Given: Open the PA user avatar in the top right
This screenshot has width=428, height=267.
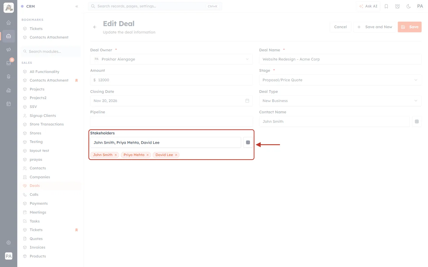Looking at the screenshot, I should [x=420, y=6].
